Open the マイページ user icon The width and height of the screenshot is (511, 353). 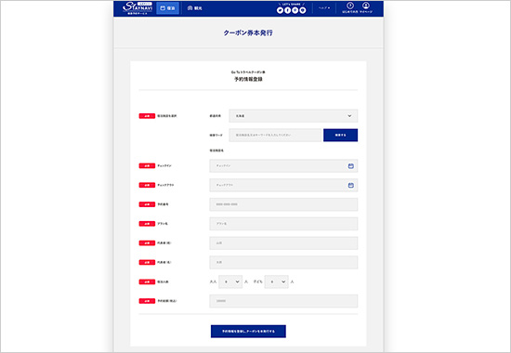point(366,7)
